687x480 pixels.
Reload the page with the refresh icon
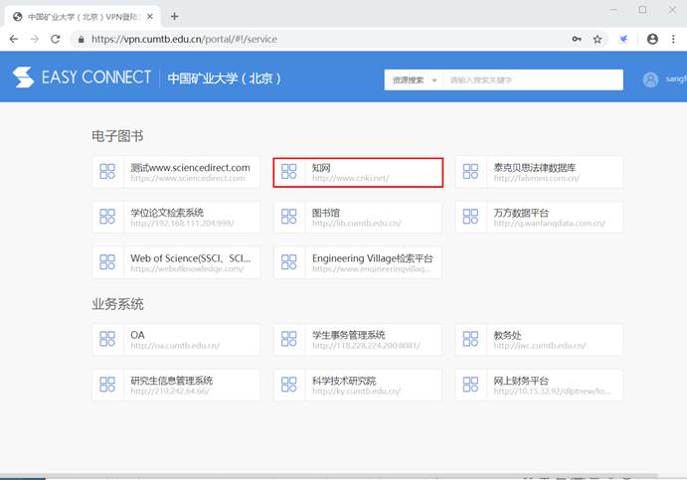tap(56, 39)
